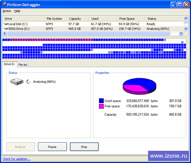
Task: Click the magenta Free space color swatch
Action: pos(101,106)
